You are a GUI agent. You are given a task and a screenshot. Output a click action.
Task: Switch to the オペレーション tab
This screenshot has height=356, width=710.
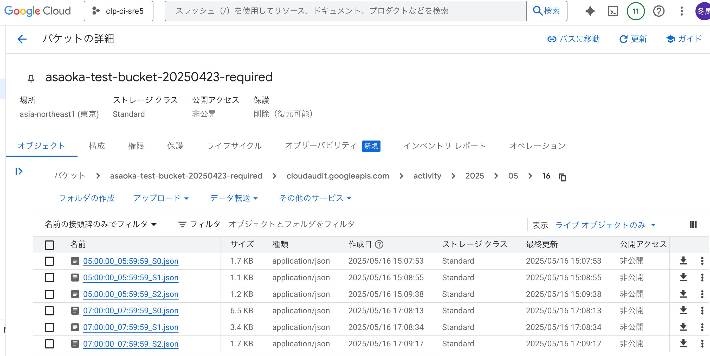pyautogui.click(x=538, y=145)
